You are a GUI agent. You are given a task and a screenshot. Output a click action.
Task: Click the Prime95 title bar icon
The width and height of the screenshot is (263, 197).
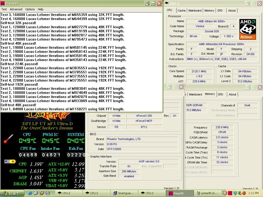click(3, 4)
